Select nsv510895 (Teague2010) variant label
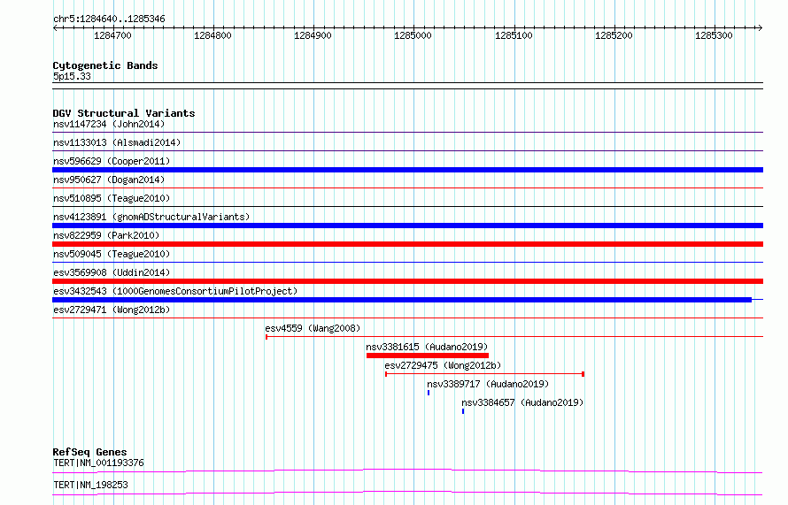Screen dimensions: 788x505 [112, 198]
